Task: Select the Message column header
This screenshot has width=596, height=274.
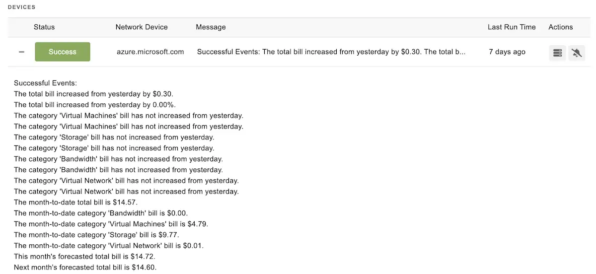Action: pyautogui.click(x=211, y=27)
